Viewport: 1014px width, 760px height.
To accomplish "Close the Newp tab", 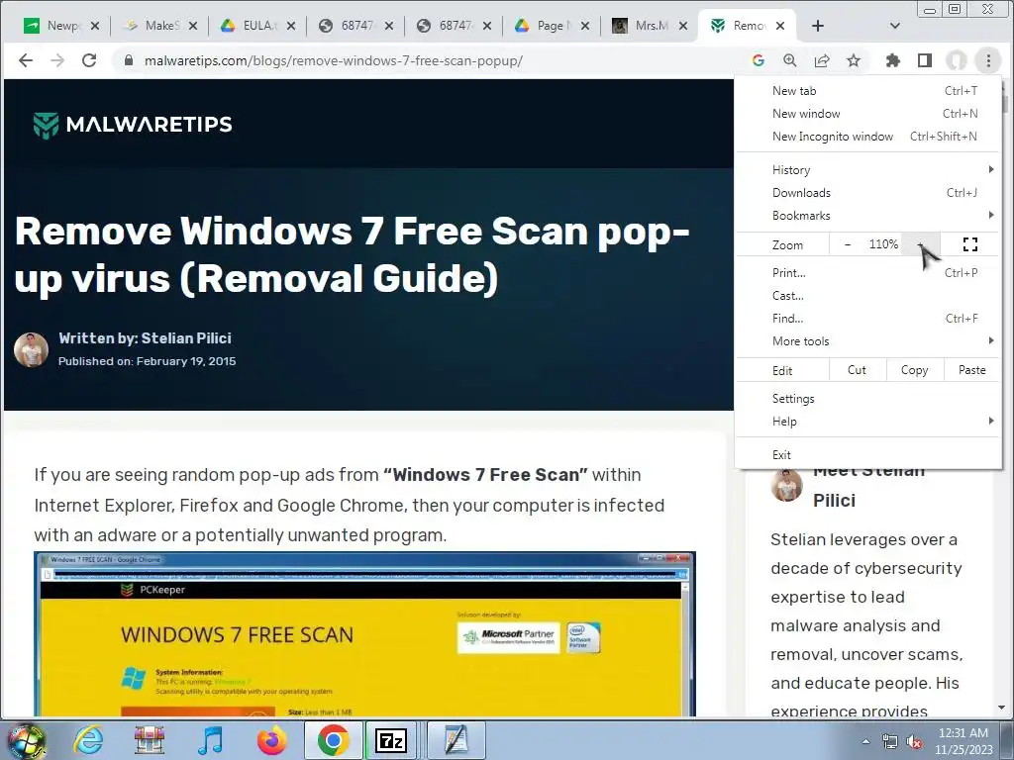I will click(x=95, y=26).
